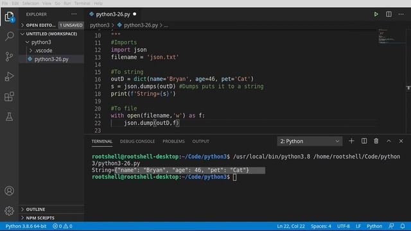Click the Python 3.8.6 64-bit interpreter selector
Image resolution: width=411 pixels, height=231 pixels.
(26, 226)
